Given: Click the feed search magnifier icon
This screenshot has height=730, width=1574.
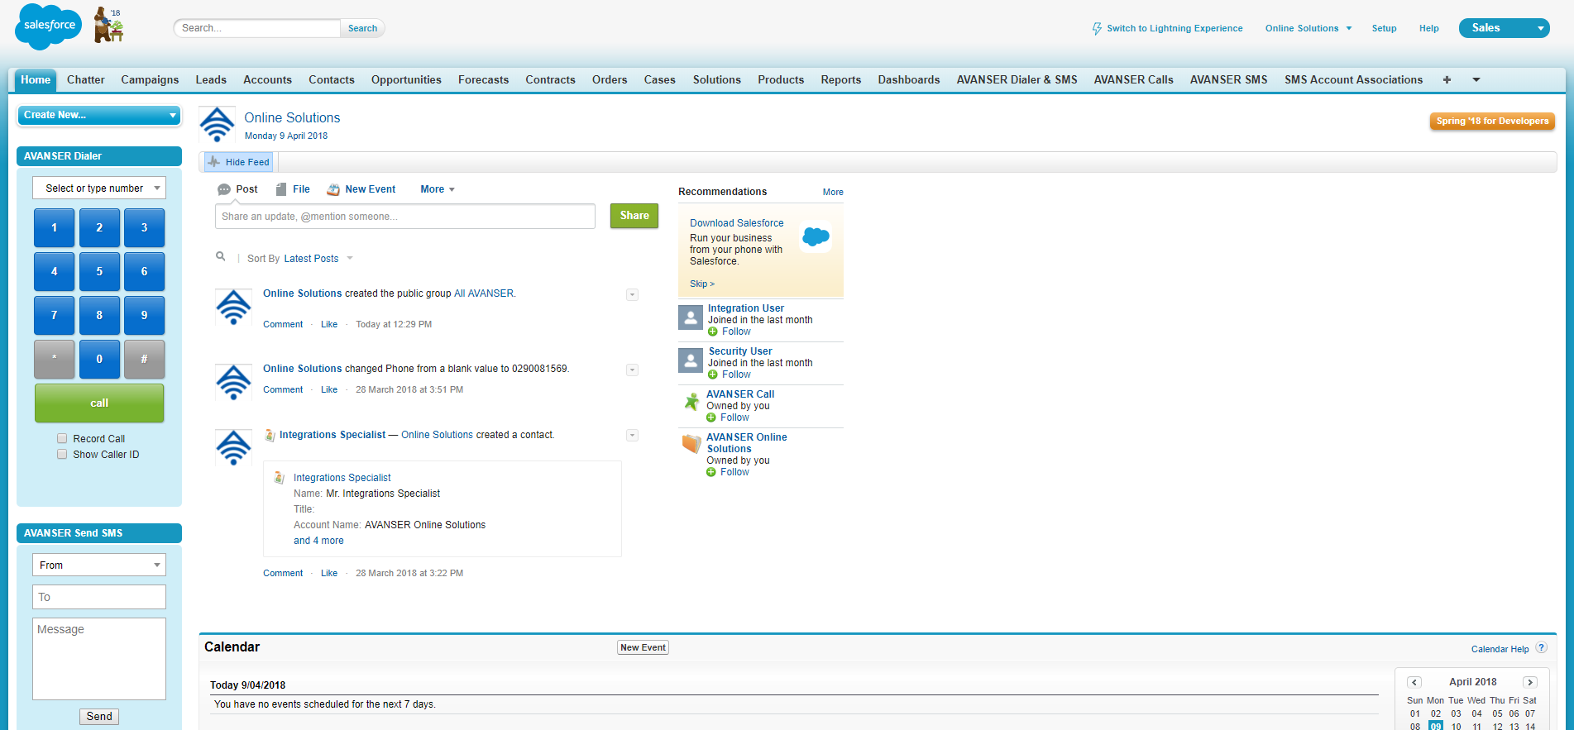Looking at the screenshot, I should pyautogui.click(x=221, y=256).
